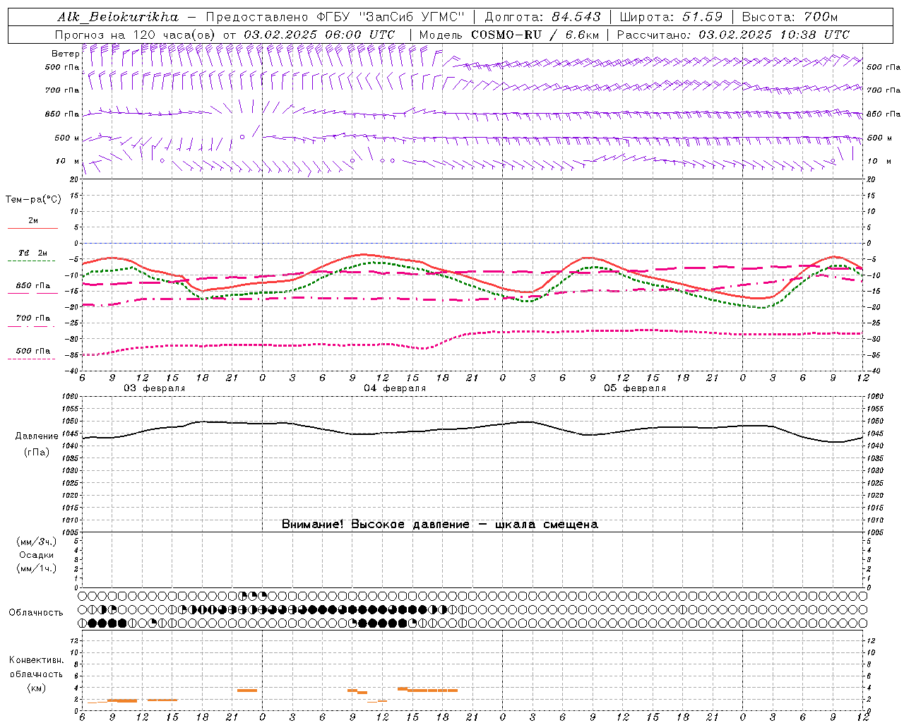904x723 pixels.
Task: Click the "(мм/3ч.)" precipitation unit label
Action: [36, 542]
